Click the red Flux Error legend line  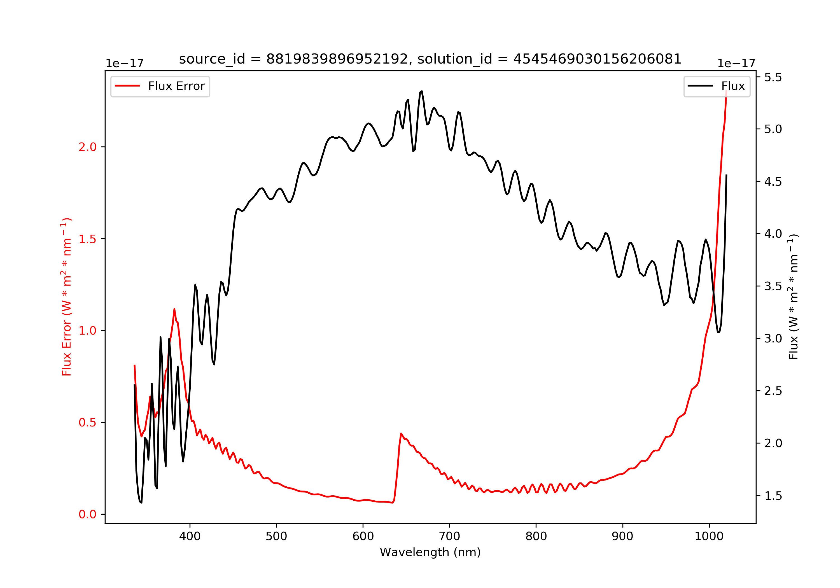click(x=127, y=86)
